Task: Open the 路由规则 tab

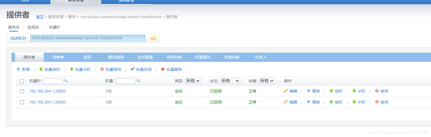Action: (x=116, y=57)
